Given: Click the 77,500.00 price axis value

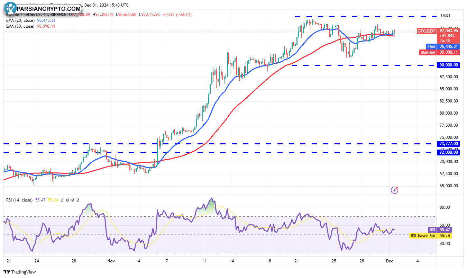Looking at the screenshot, I should click(449, 125).
